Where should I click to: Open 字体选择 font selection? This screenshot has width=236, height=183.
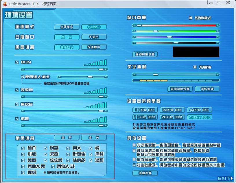[207, 89]
